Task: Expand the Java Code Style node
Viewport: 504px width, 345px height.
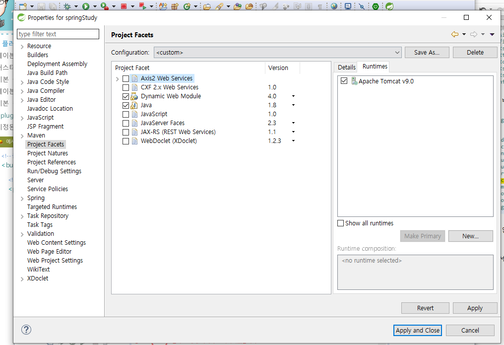Action: [22, 82]
